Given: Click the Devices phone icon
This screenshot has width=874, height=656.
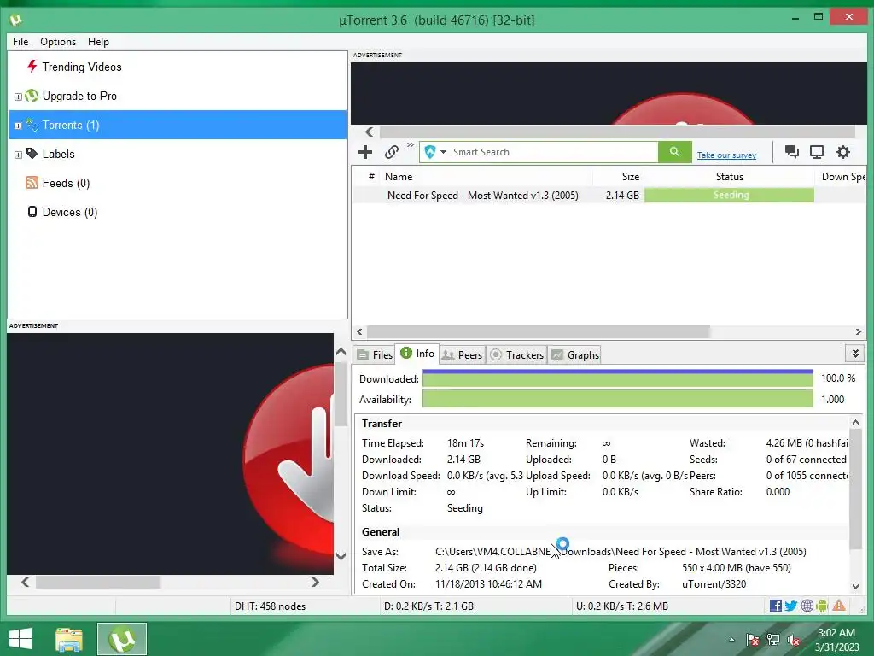Looking at the screenshot, I should (32, 212).
